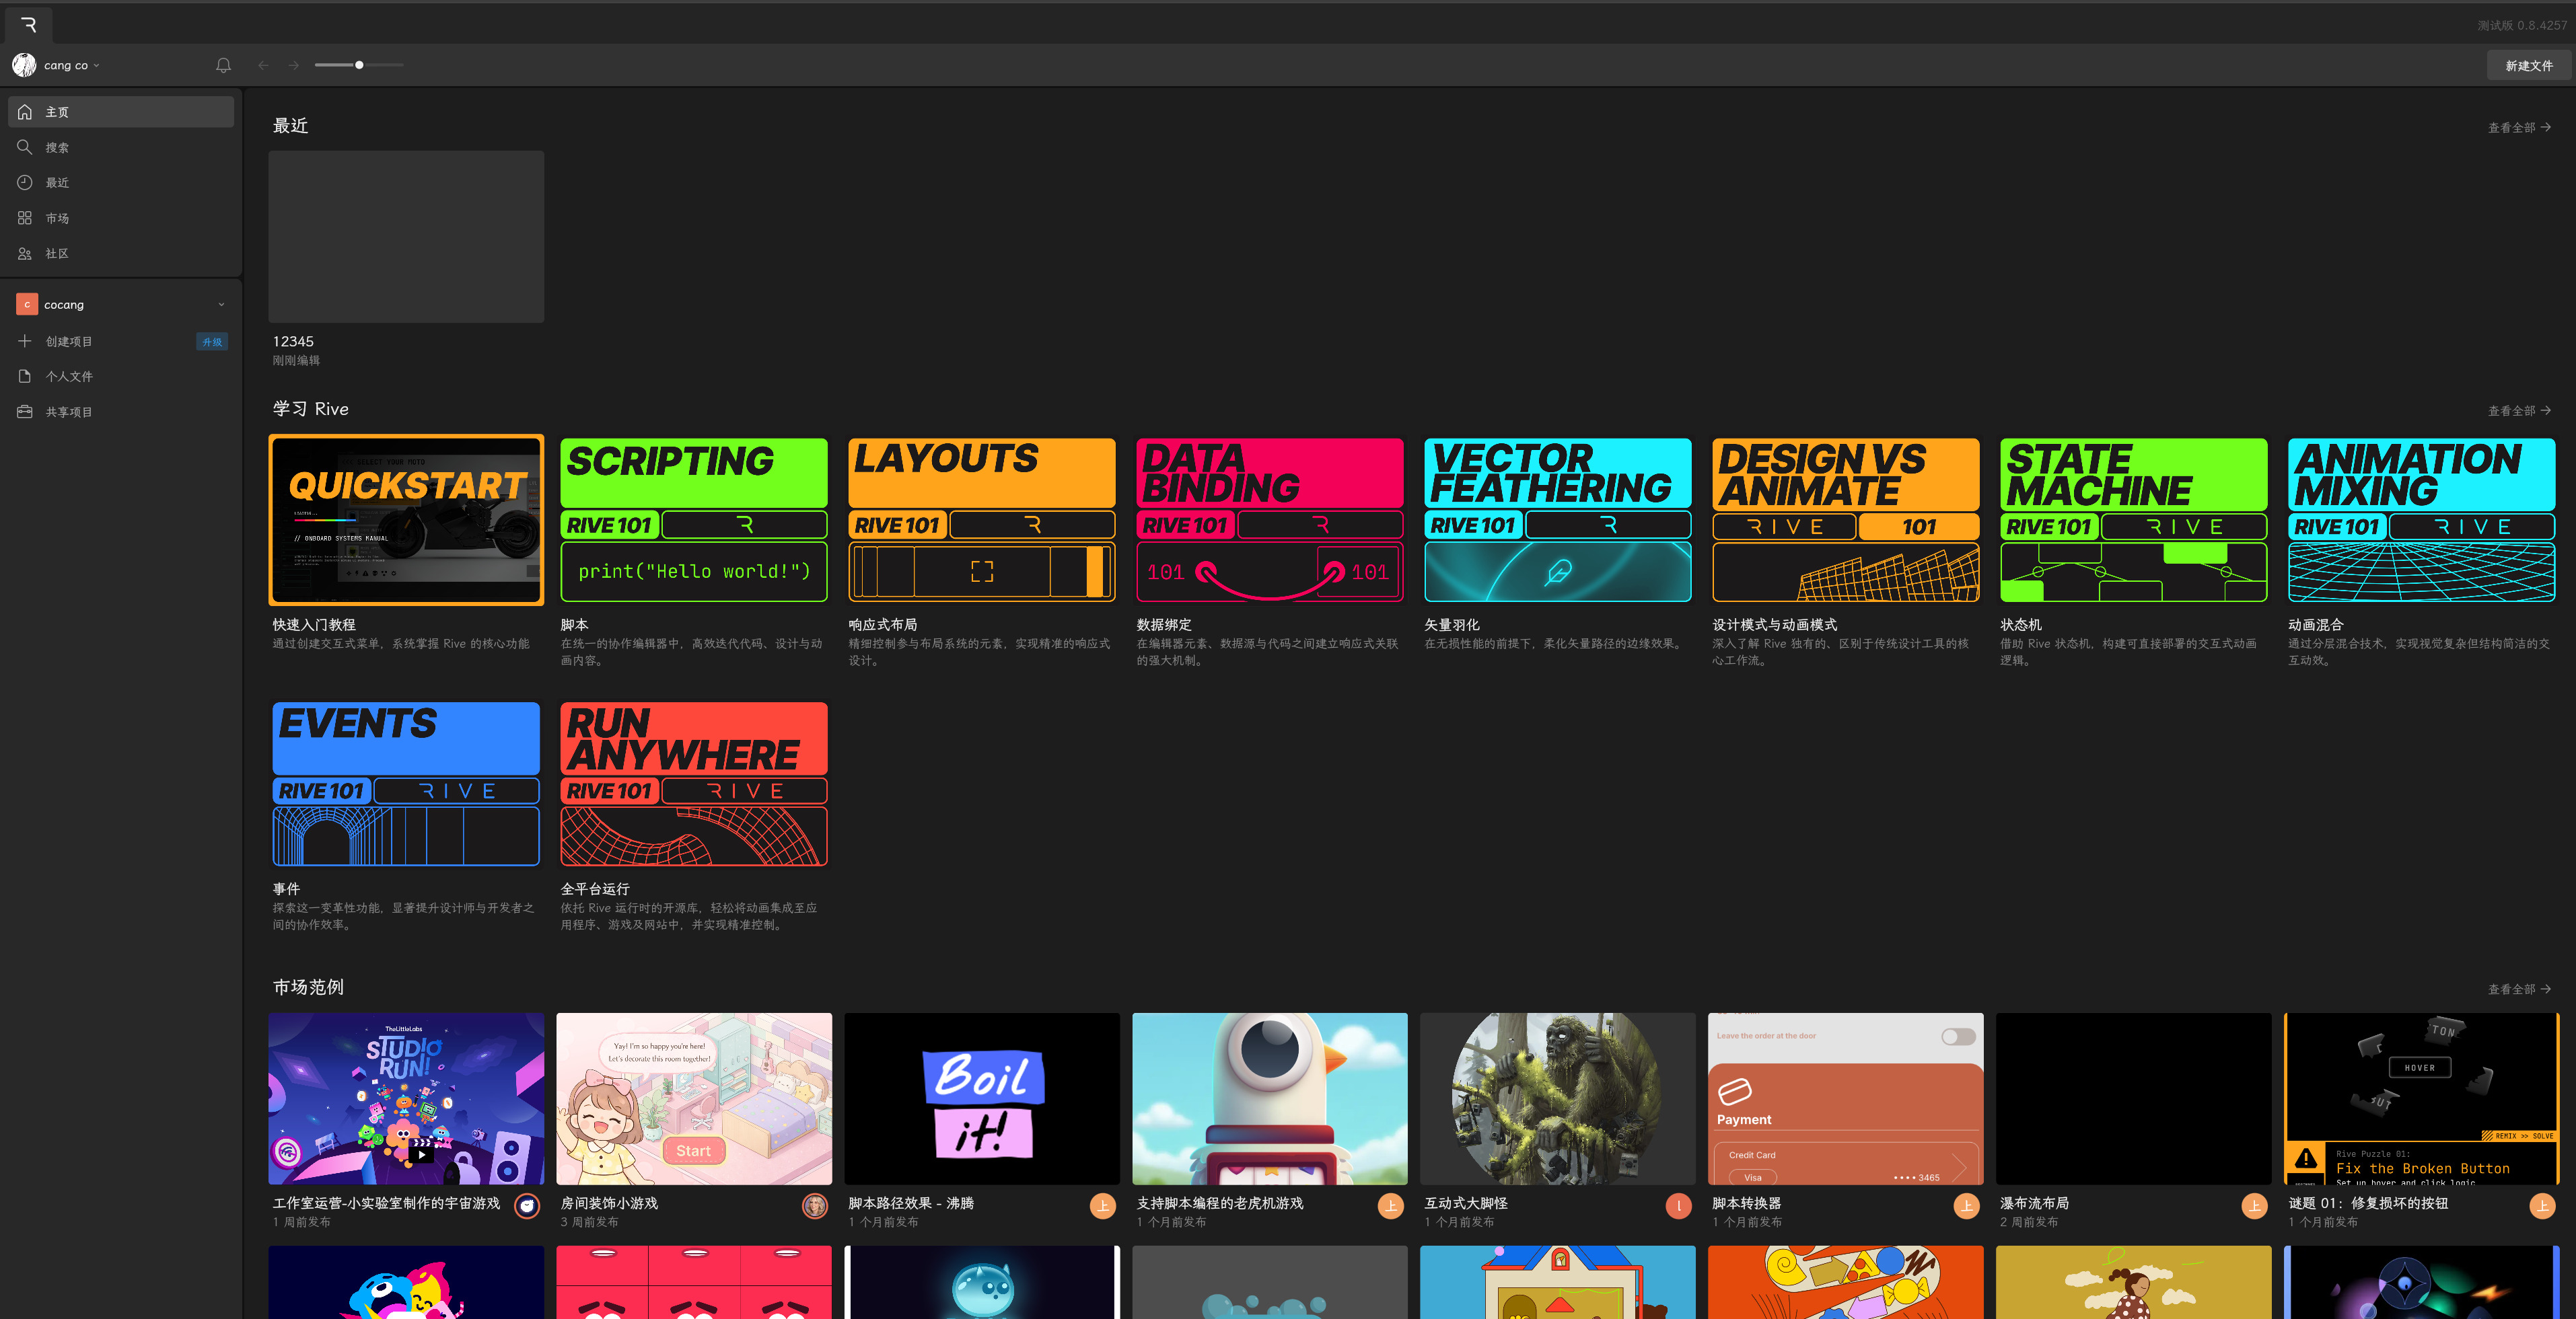Click the Rive logo icon
Viewport: 2576px width, 1319px height.
28,25
